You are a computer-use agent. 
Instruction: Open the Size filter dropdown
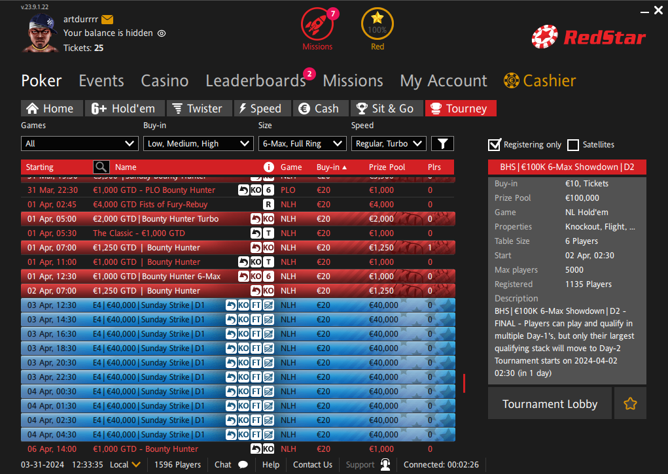pyautogui.click(x=302, y=144)
